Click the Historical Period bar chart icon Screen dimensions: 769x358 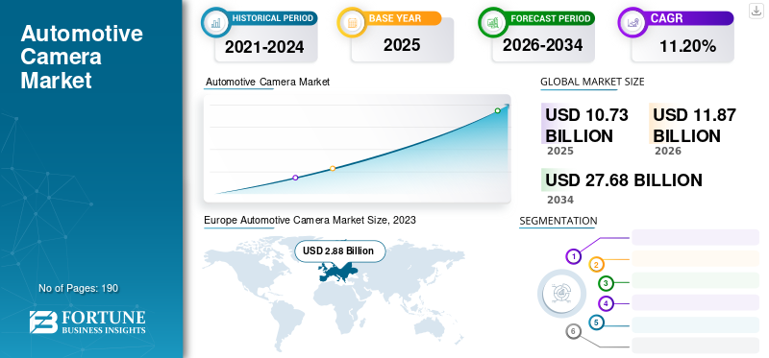point(215,22)
